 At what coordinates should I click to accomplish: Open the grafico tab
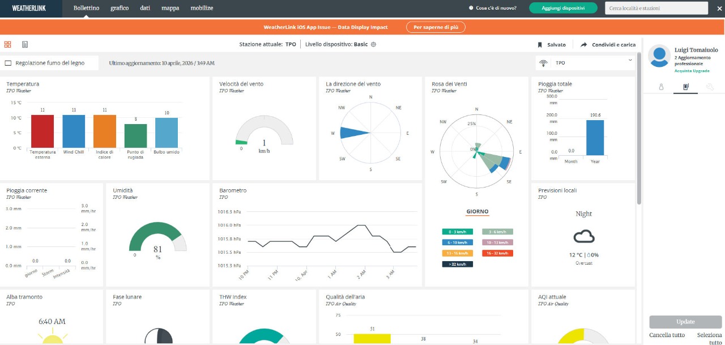click(120, 8)
